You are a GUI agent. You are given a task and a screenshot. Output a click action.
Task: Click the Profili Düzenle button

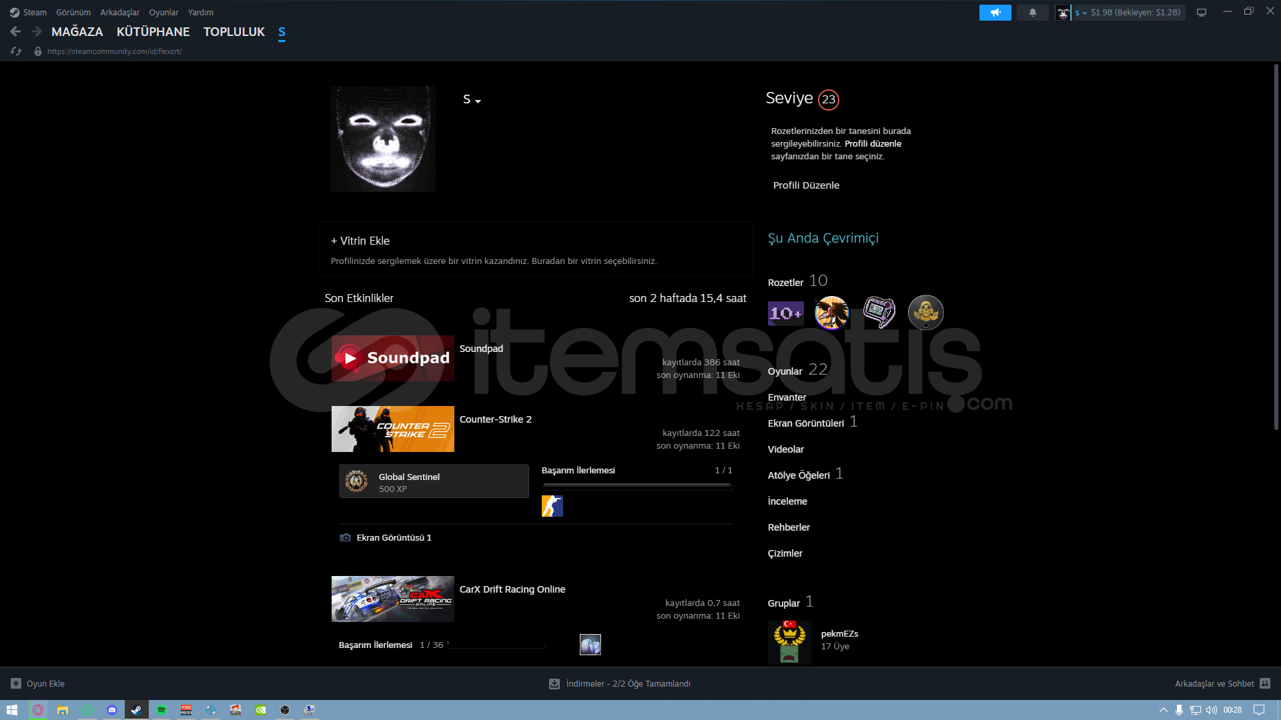(x=806, y=185)
